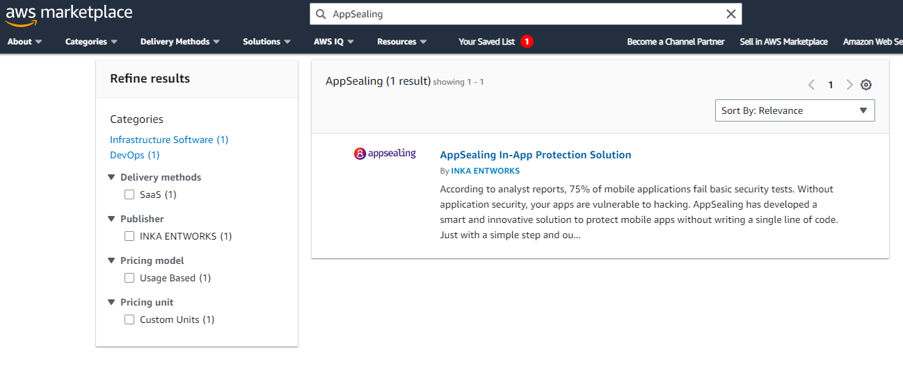Go to next results page arrow
Screen dimensions: 903x366
coord(849,85)
